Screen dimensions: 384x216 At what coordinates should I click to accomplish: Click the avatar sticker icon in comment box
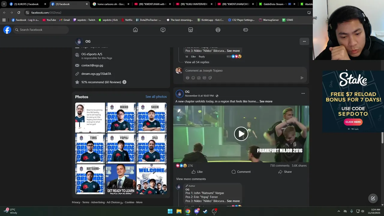(187, 78)
